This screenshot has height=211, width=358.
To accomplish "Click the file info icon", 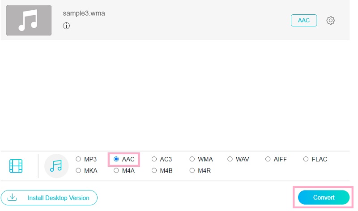I will click(66, 26).
